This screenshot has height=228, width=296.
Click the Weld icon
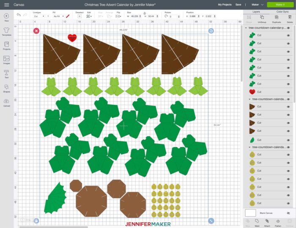pyautogui.click(x=257, y=221)
